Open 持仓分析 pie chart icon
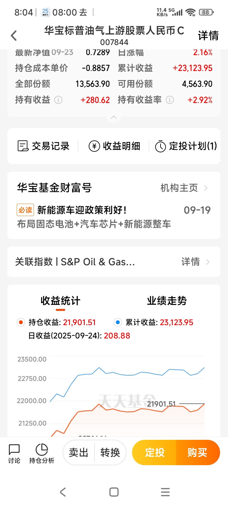The height and width of the screenshot is (507, 228). [x=41, y=453]
